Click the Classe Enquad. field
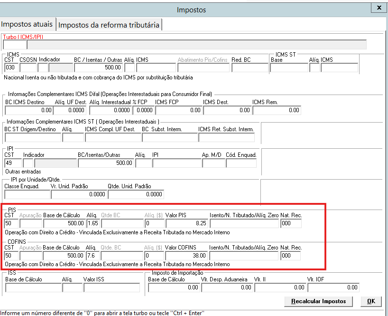 tap(27, 194)
